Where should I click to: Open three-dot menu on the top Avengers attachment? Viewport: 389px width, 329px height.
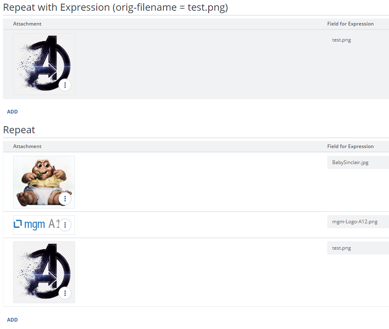tap(65, 85)
